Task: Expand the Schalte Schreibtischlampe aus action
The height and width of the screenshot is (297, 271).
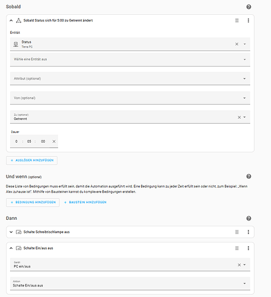Action: (11, 232)
